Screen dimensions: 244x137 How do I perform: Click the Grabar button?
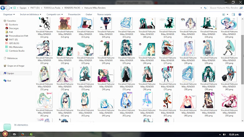pos(89,14)
